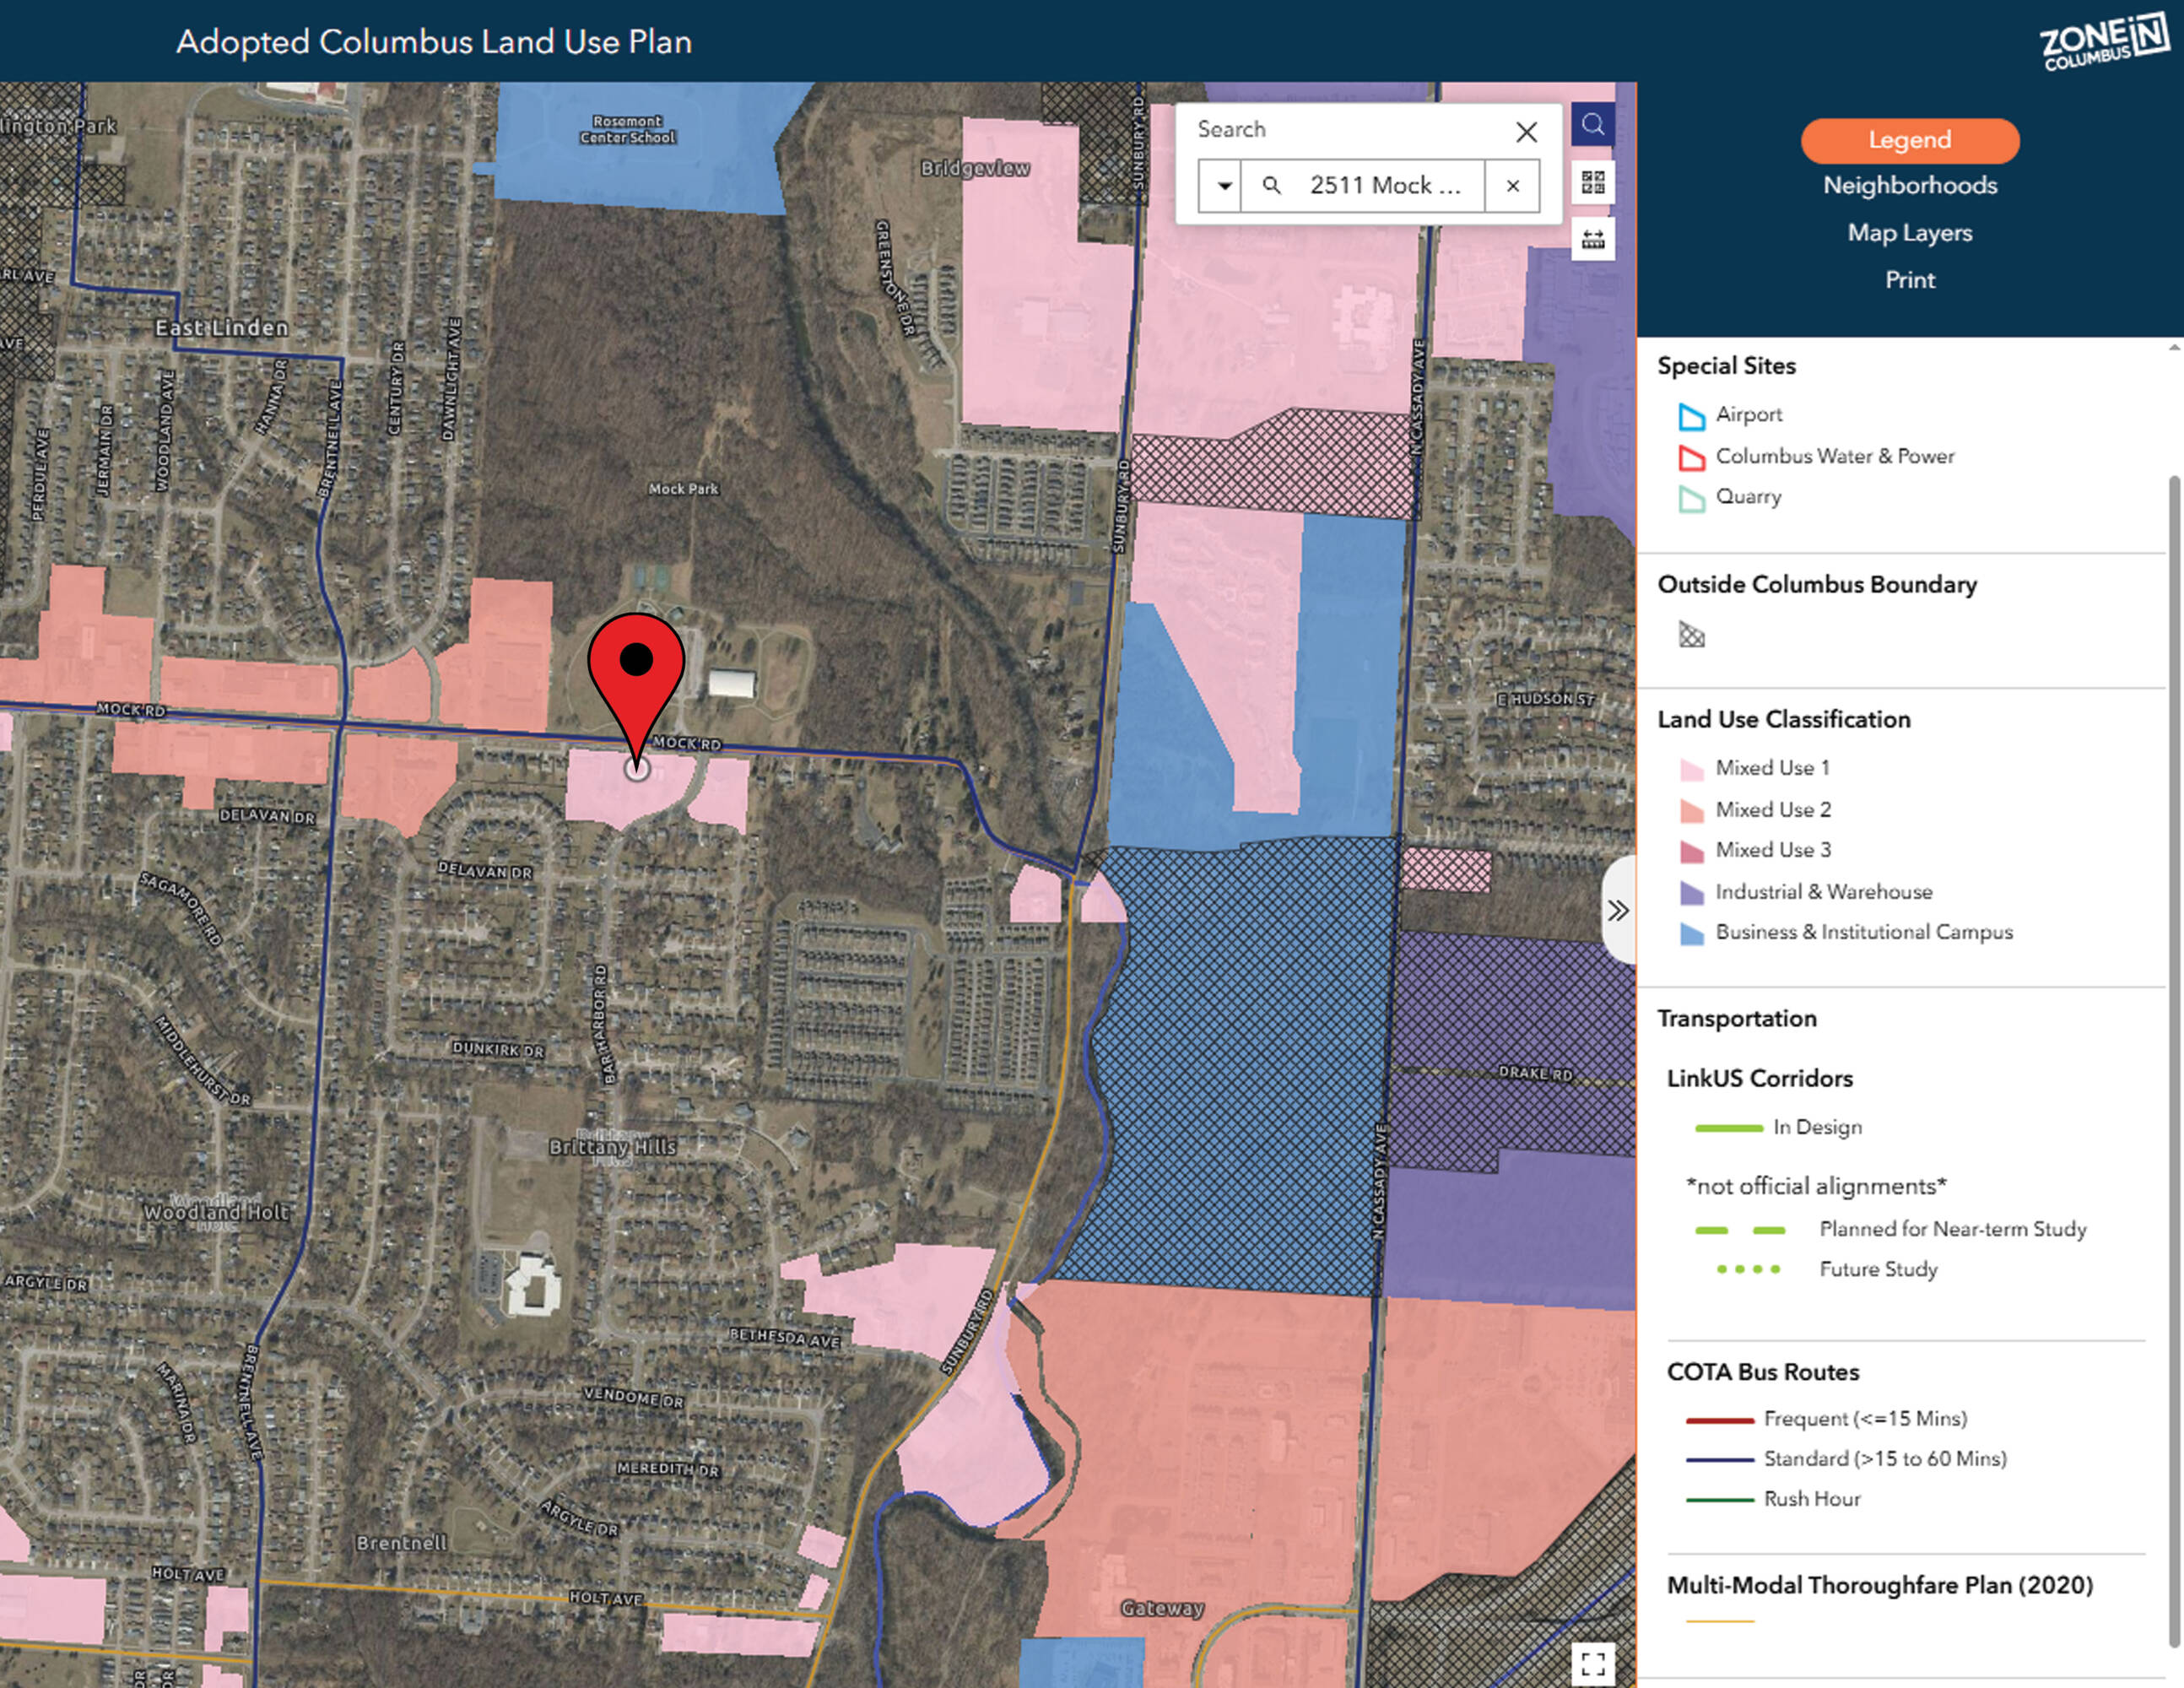Click the 2511 Mock search input field

tap(1385, 185)
